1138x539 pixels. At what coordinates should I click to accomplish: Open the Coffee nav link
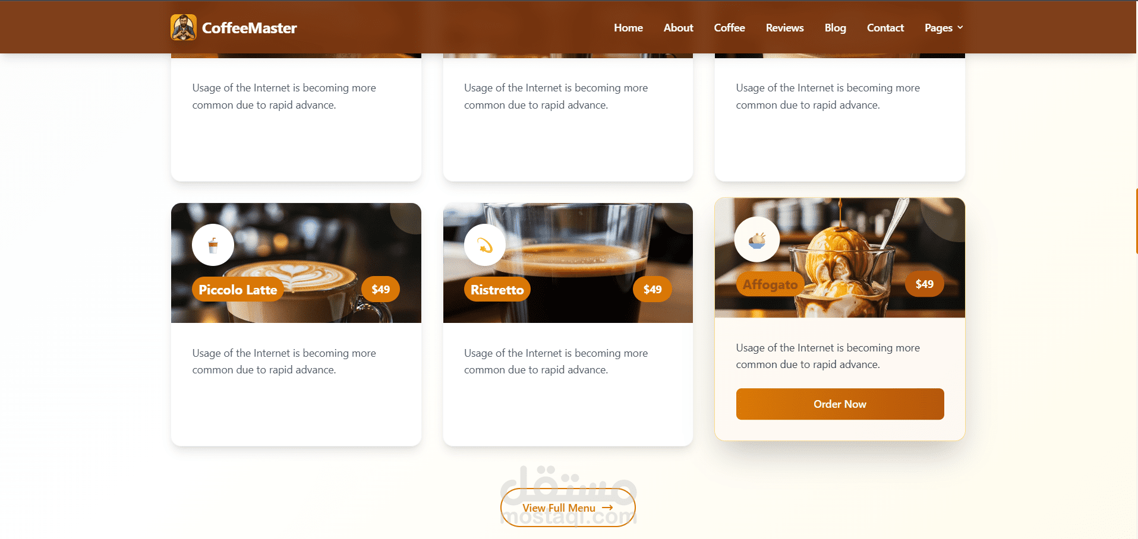click(x=729, y=28)
